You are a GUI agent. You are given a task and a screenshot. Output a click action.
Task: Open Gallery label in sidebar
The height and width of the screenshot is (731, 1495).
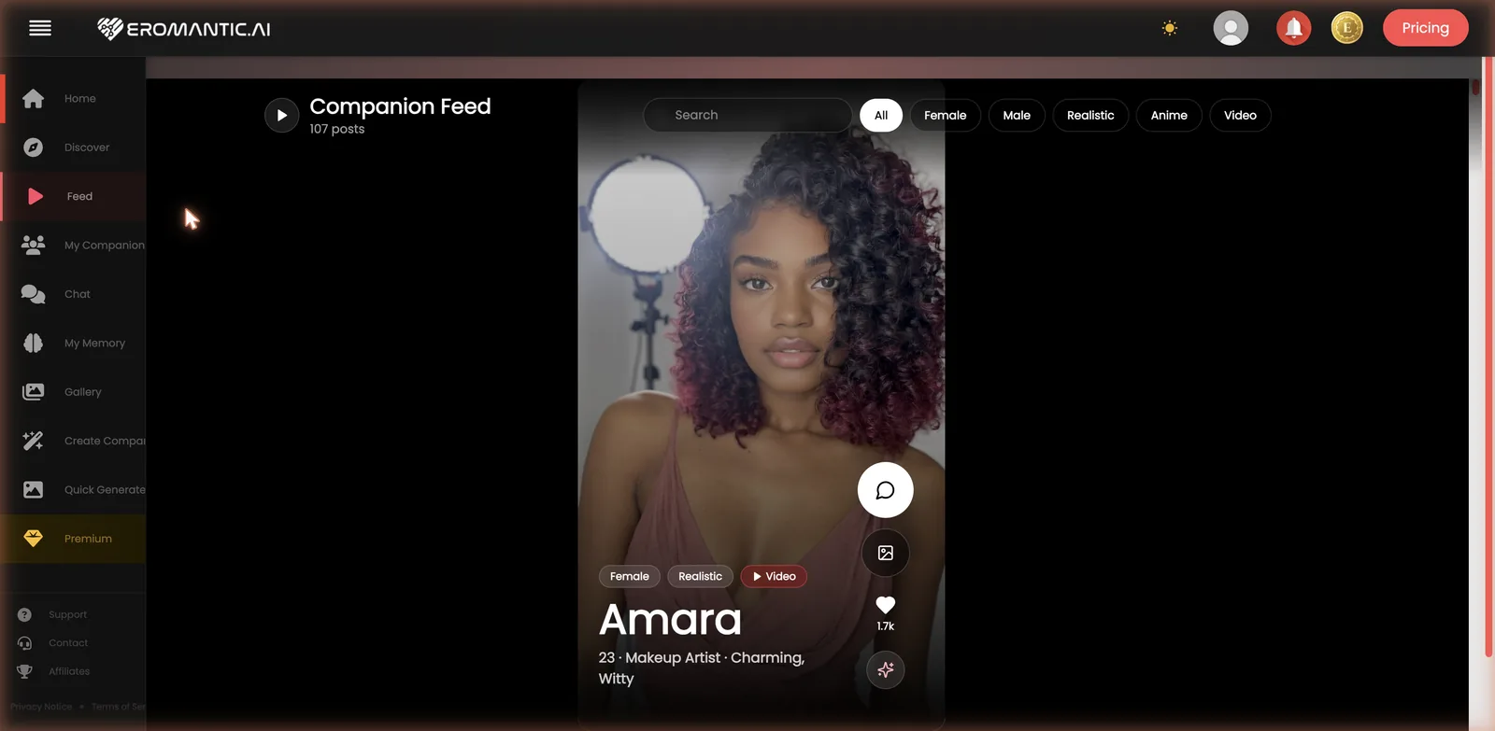tap(82, 392)
